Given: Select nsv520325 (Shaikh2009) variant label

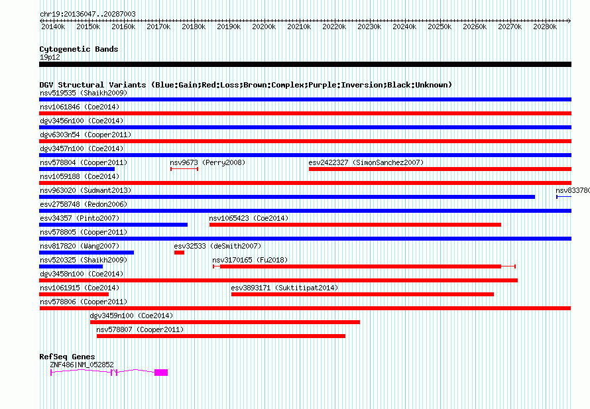Looking at the screenshot, I should [84, 260].
